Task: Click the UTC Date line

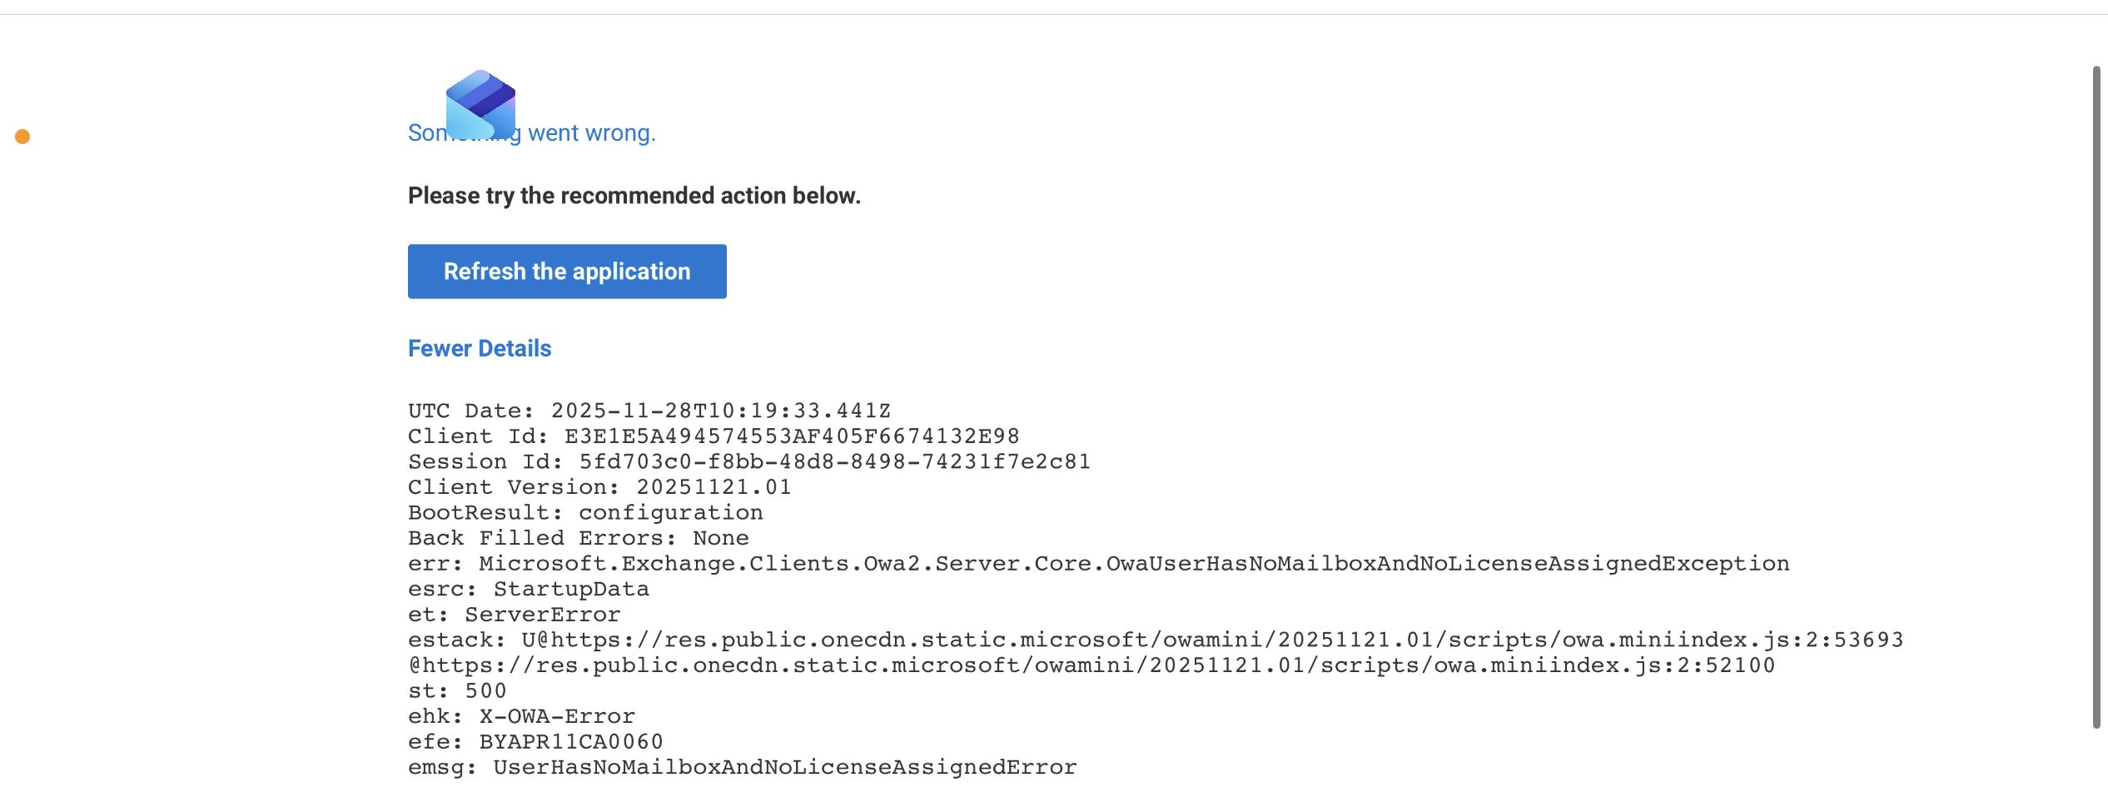Action: 649,411
